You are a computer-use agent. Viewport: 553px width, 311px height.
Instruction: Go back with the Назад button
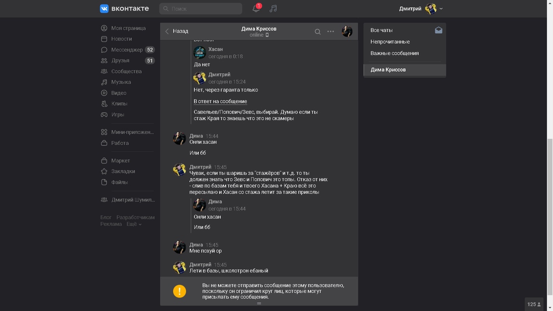(177, 31)
